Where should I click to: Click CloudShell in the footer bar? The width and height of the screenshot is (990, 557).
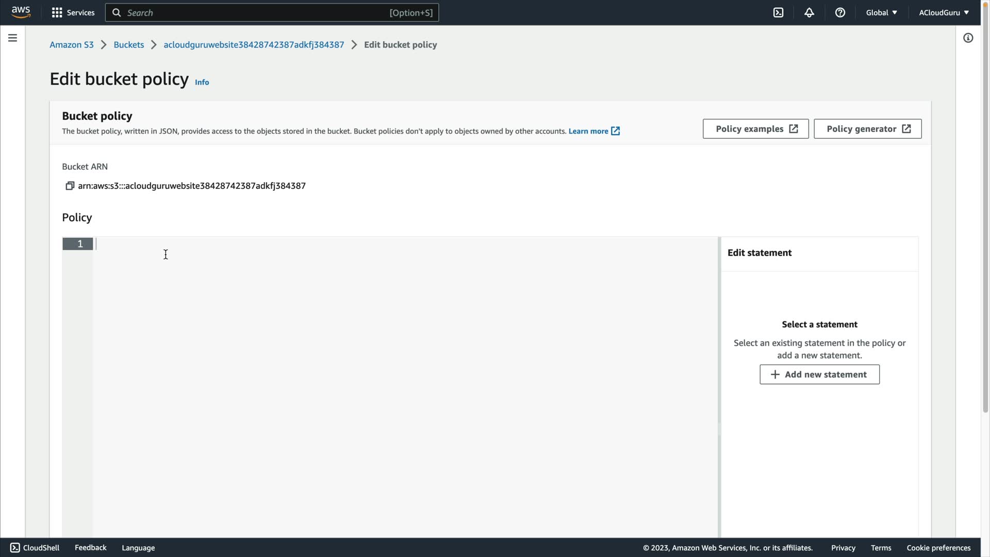tap(35, 548)
